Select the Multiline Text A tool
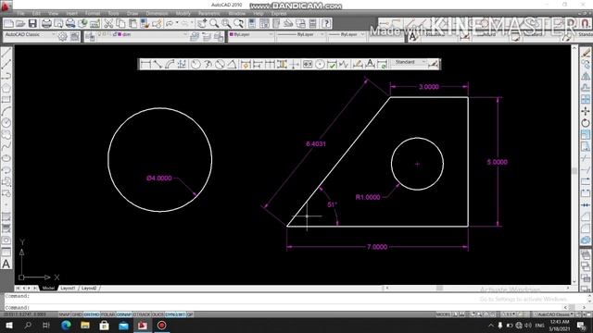 [6, 264]
